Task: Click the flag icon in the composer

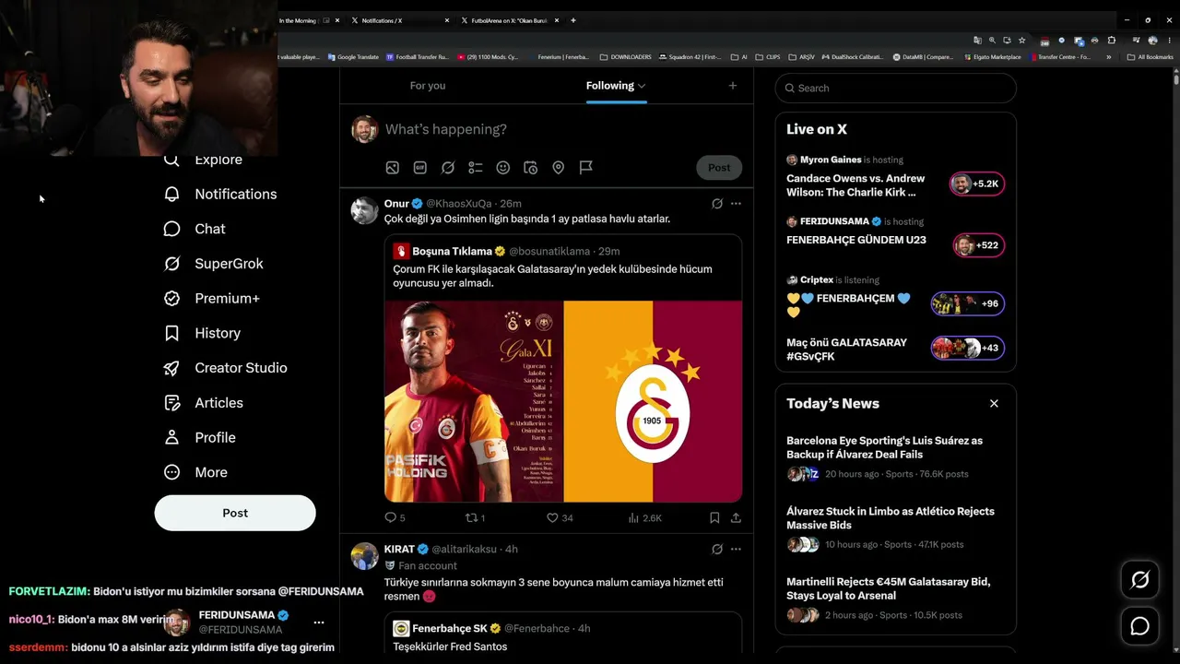Action: (x=586, y=168)
